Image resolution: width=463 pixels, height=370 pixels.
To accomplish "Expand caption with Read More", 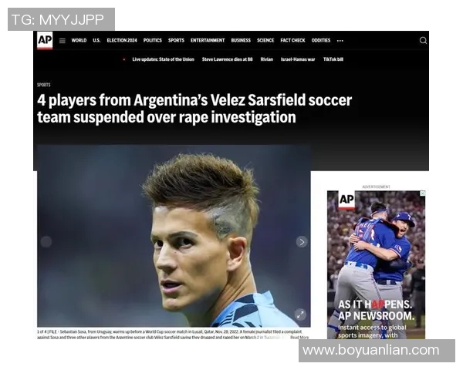I will click(299, 338).
